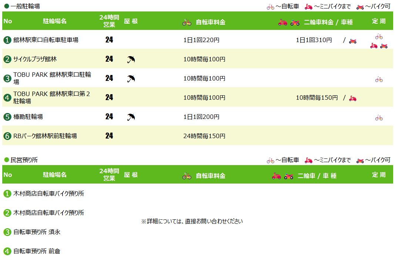Click the ※詳細については、直接お問い合わせください note
This screenshot has width=395, height=260.
[192, 221]
